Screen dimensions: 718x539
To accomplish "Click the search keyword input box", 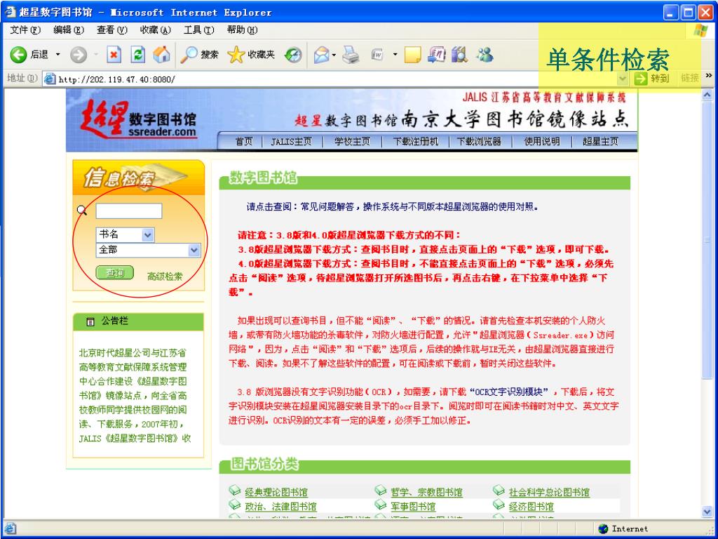I will (129, 211).
